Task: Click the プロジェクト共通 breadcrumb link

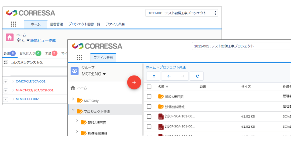Action: pyautogui.click(x=173, y=67)
